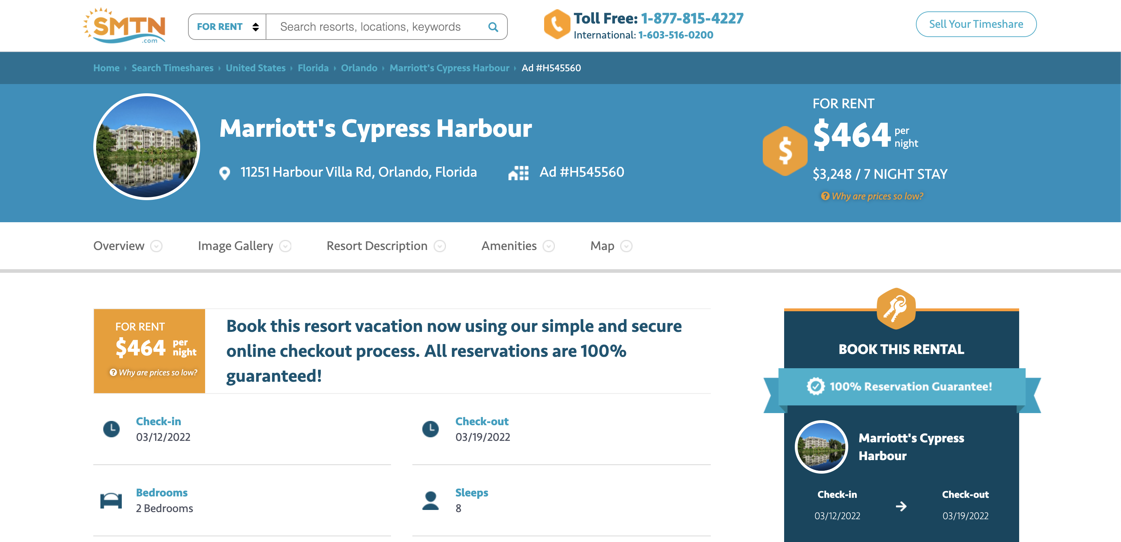The image size is (1121, 542).
Task: Expand the Overview section chevron
Action: click(156, 246)
